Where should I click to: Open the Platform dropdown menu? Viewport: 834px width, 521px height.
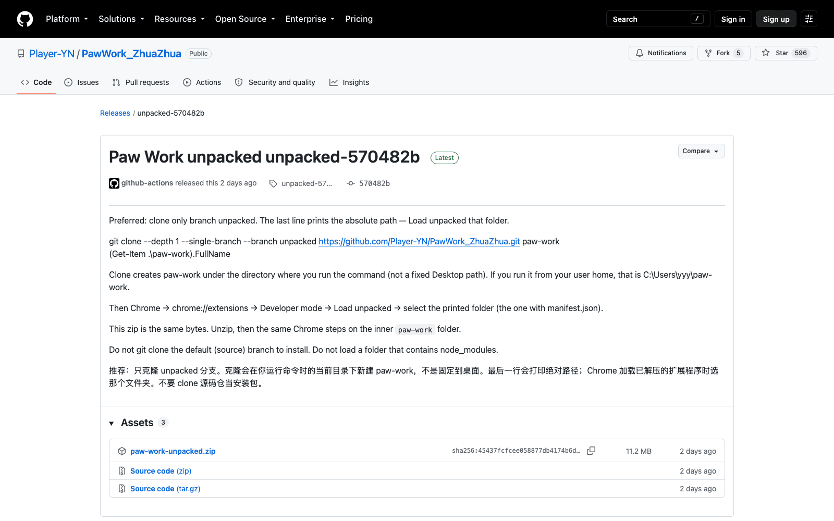coord(67,19)
